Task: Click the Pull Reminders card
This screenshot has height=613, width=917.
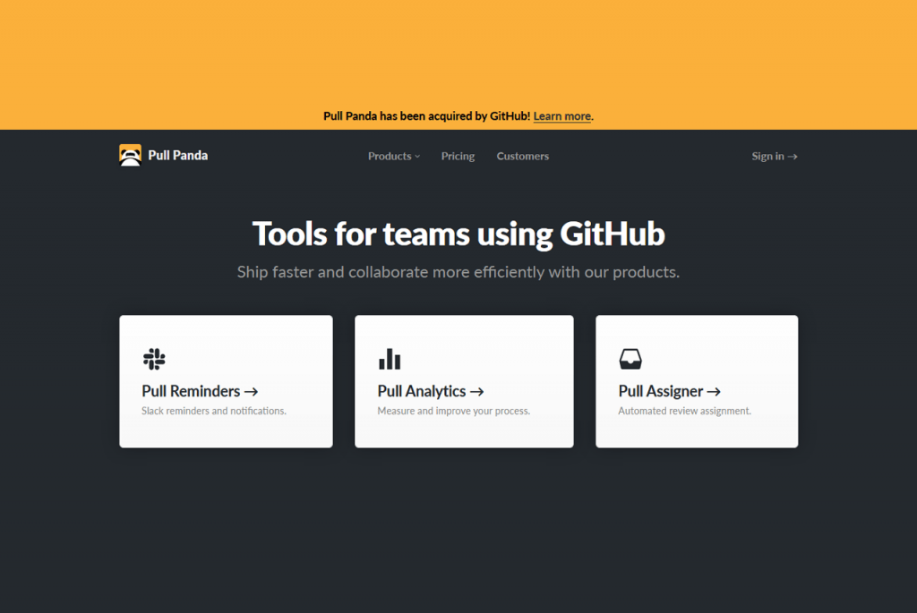Action: (x=226, y=381)
